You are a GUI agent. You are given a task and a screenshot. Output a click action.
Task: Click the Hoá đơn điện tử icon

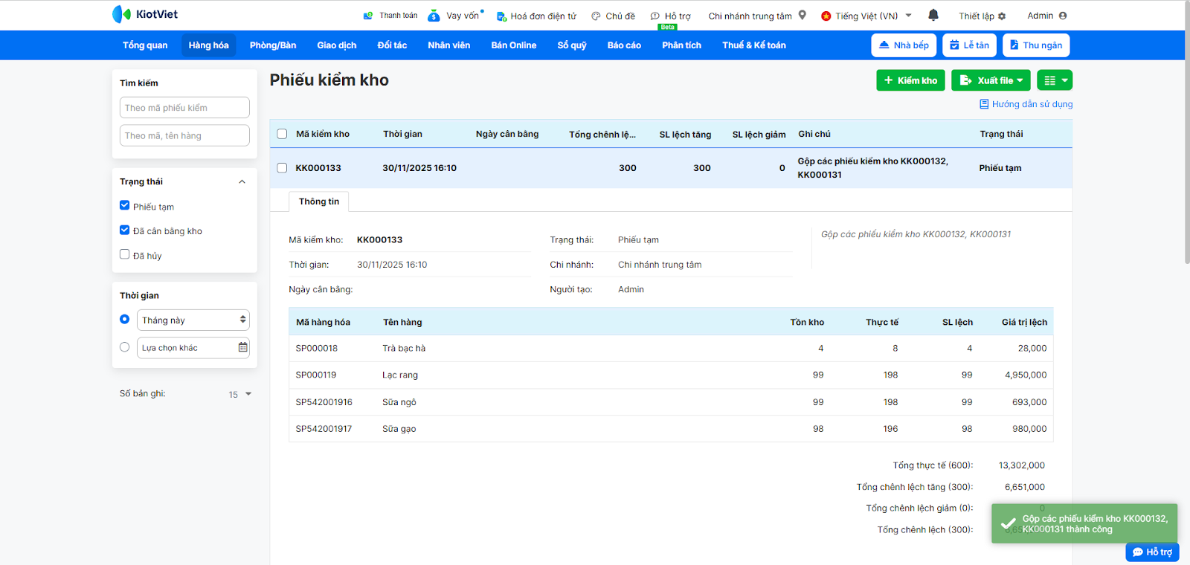pyautogui.click(x=502, y=16)
